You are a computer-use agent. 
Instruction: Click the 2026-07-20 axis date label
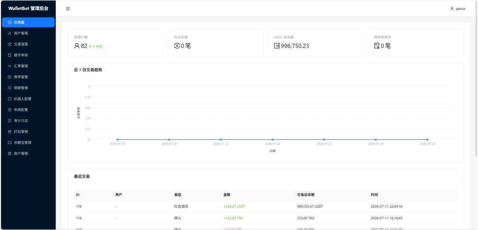click(x=169, y=144)
